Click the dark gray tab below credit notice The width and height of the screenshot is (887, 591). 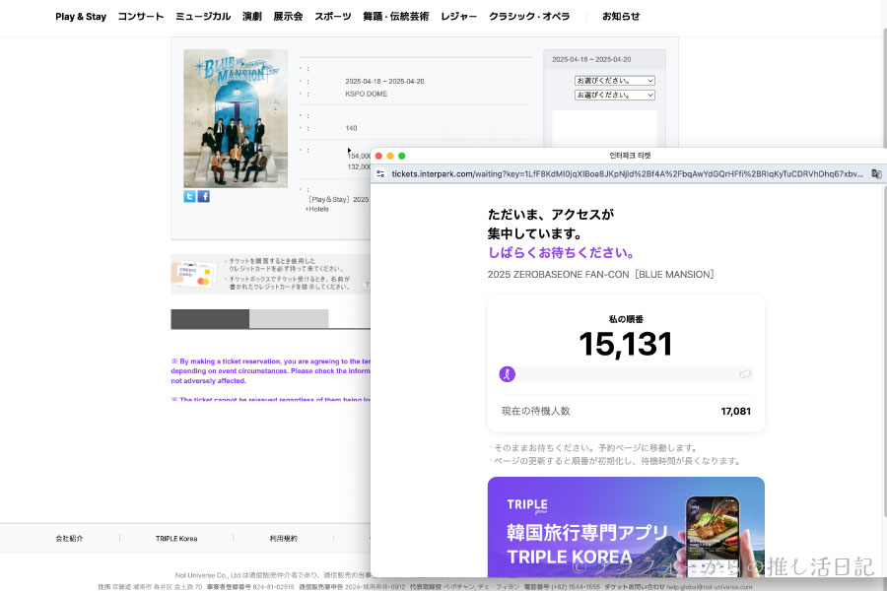coord(210,319)
